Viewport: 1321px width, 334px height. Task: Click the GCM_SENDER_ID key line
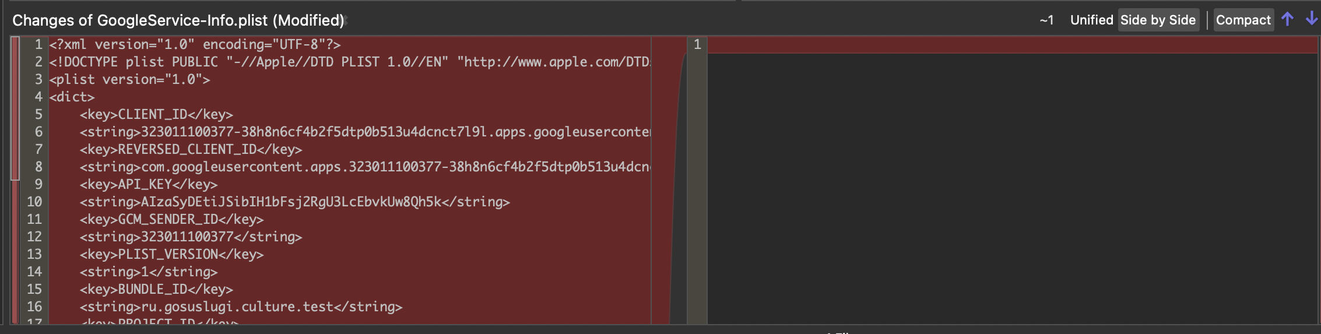171,219
